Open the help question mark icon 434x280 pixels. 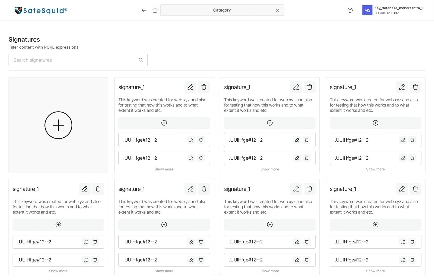350,10
